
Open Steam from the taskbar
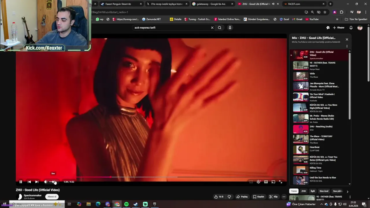136,204
